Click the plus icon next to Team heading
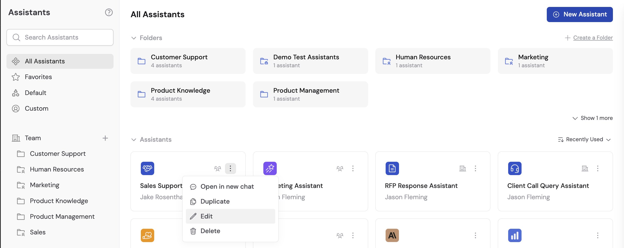 pyautogui.click(x=105, y=138)
